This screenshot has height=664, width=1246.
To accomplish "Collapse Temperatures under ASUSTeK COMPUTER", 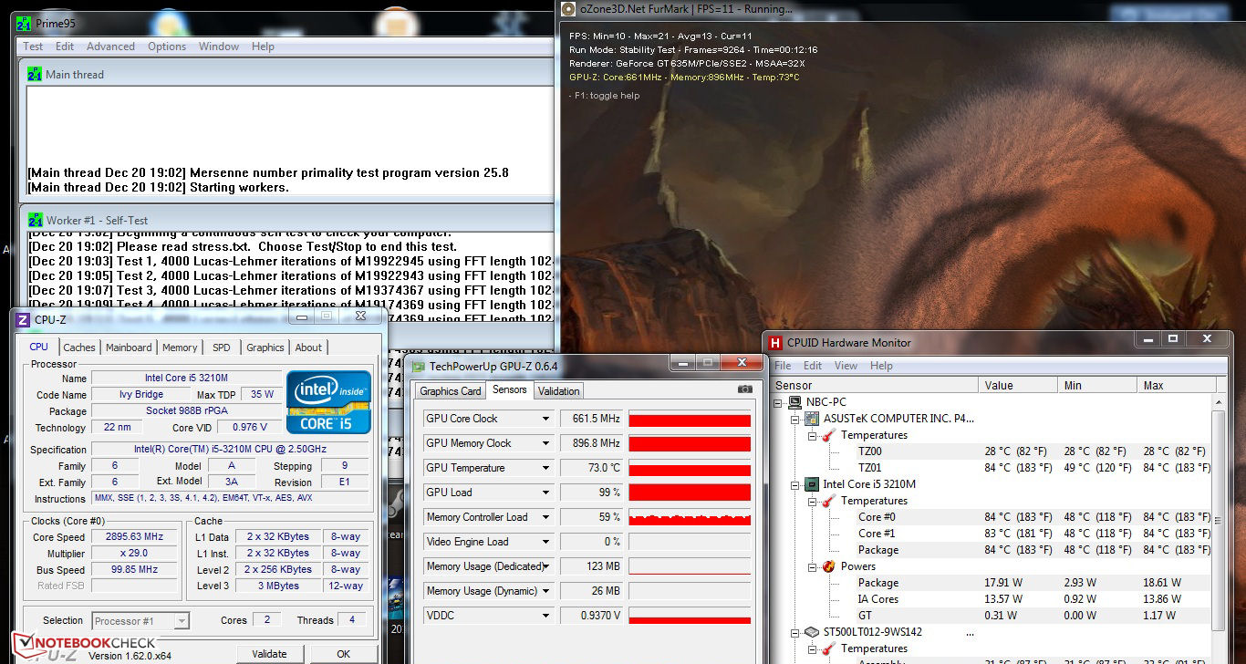I will click(811, 435).
